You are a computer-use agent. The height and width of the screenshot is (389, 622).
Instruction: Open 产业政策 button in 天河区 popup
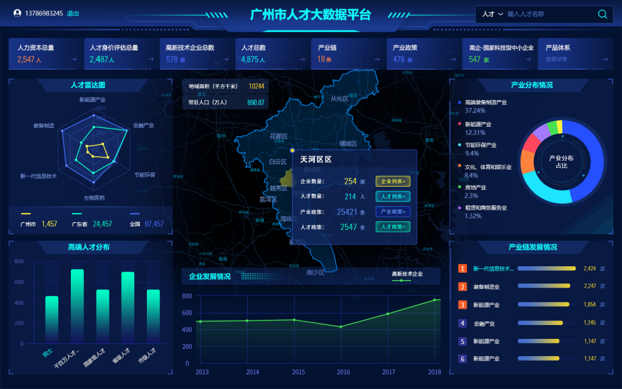tap(393, 212)
